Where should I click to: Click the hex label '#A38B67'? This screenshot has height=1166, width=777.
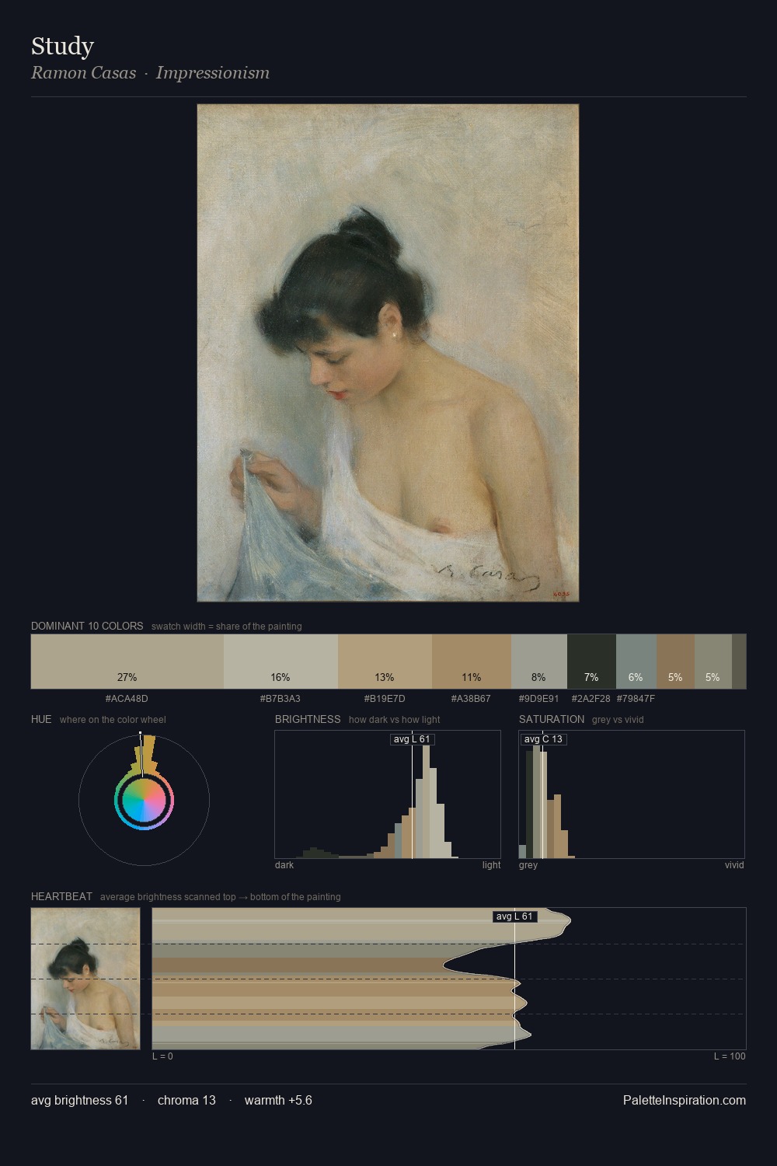[x=471, y=699]
